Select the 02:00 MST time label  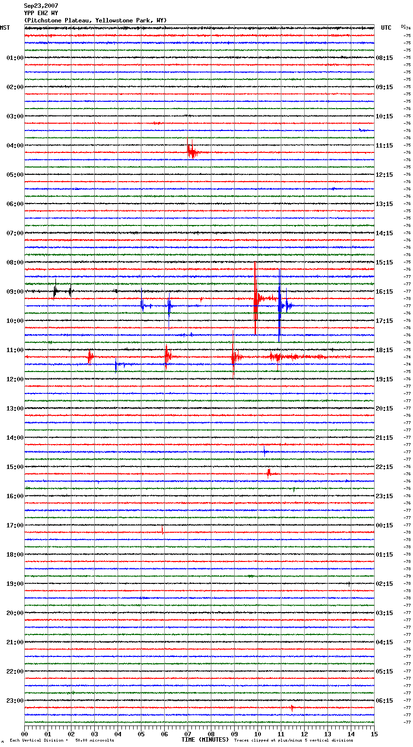coord(15,87)
